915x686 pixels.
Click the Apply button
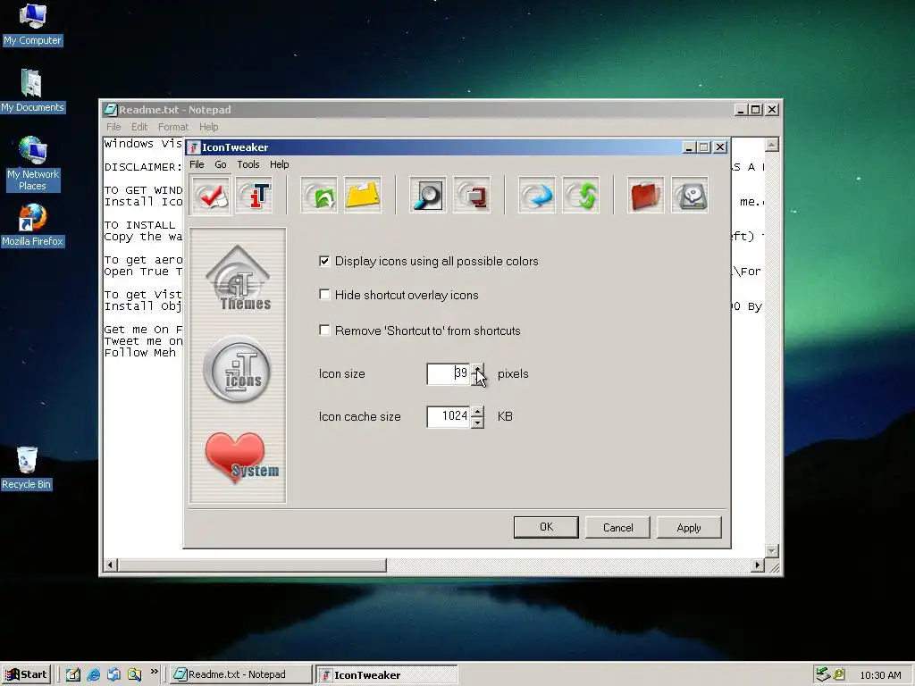click(689, 527)
